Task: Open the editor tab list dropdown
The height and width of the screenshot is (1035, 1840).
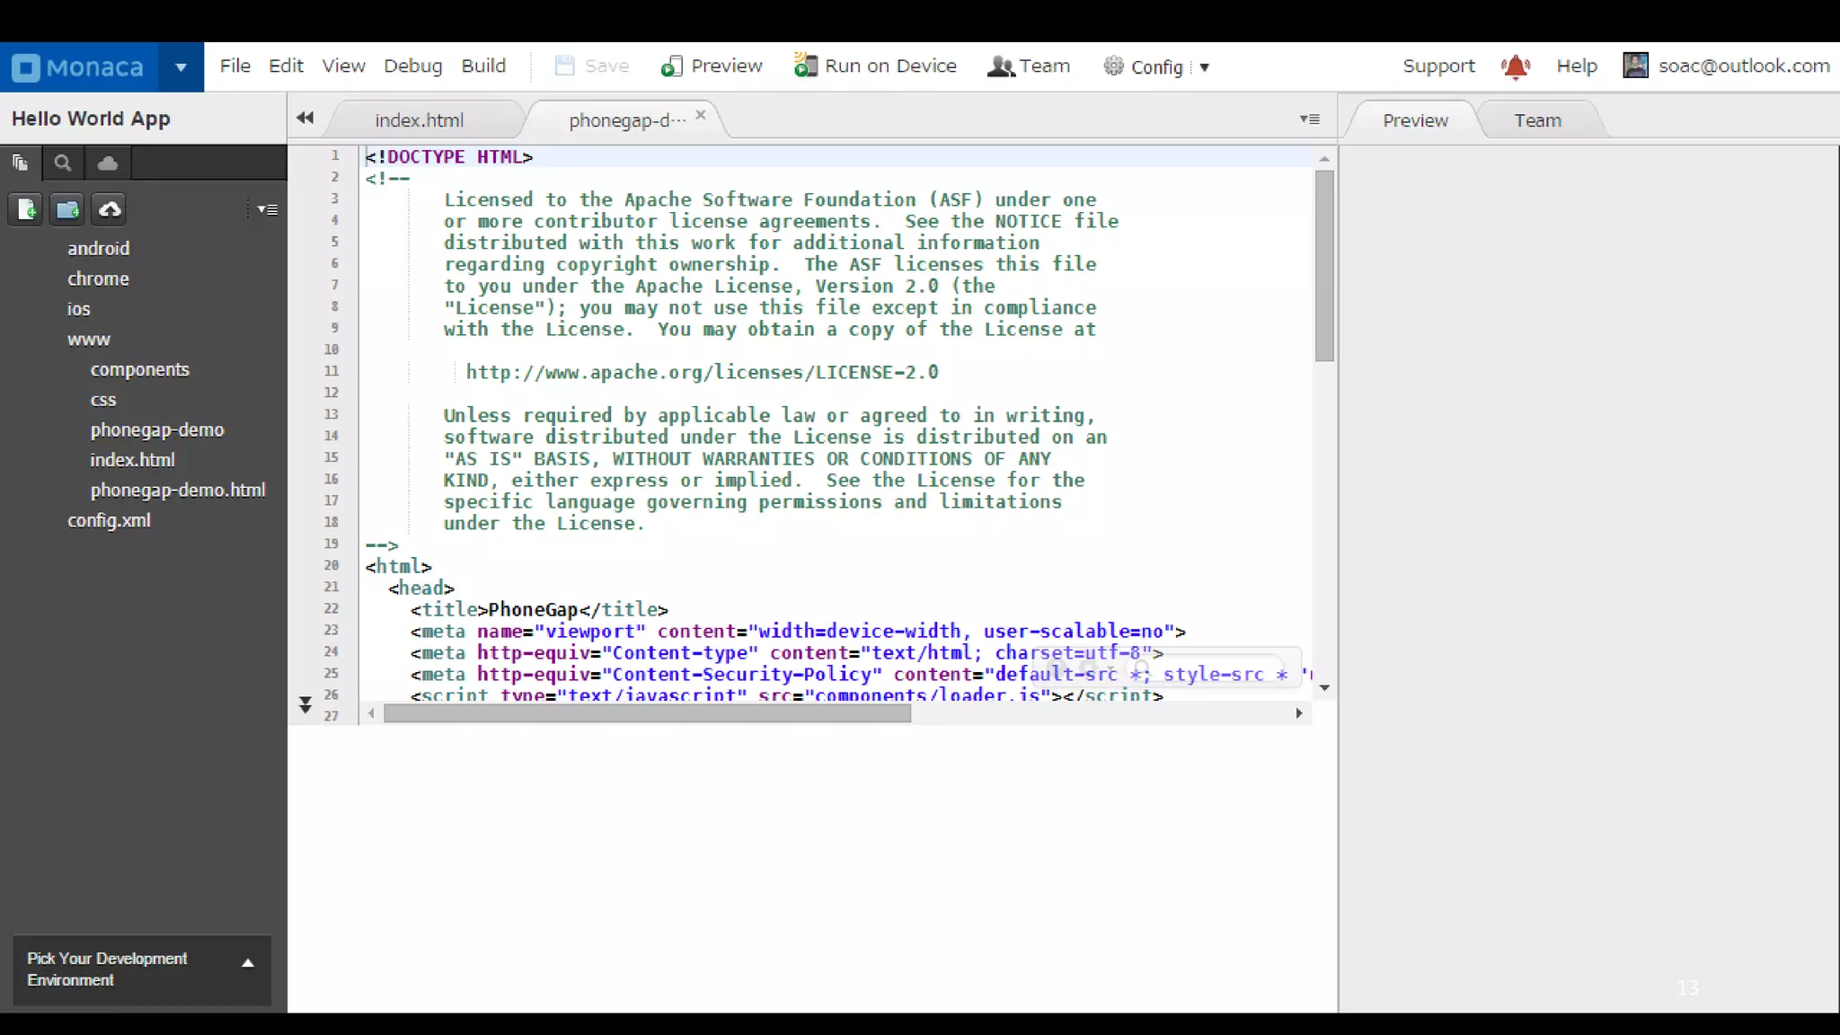Action: [x=1309, y=119]
